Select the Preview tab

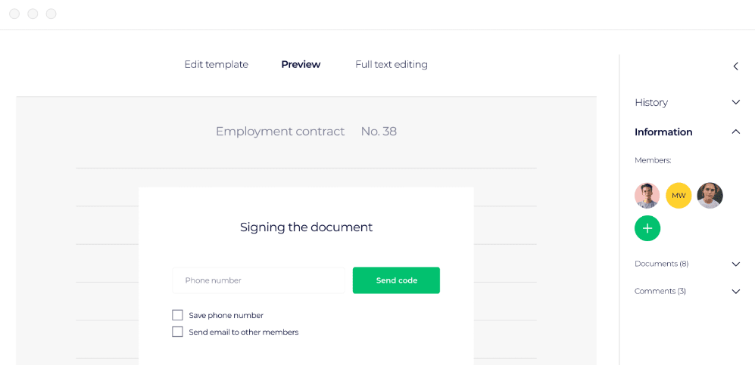coord(301,65)
